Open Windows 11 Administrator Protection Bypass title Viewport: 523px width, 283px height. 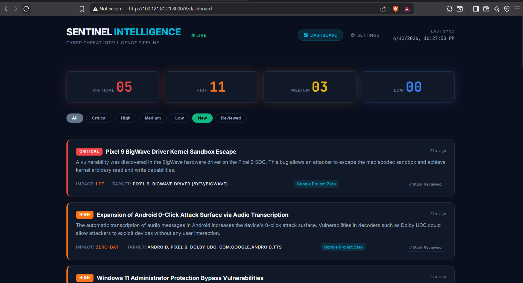(x=180, y=278)
